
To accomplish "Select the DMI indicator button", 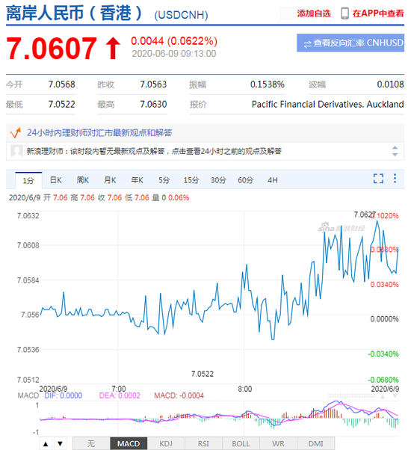I will 316,444.
